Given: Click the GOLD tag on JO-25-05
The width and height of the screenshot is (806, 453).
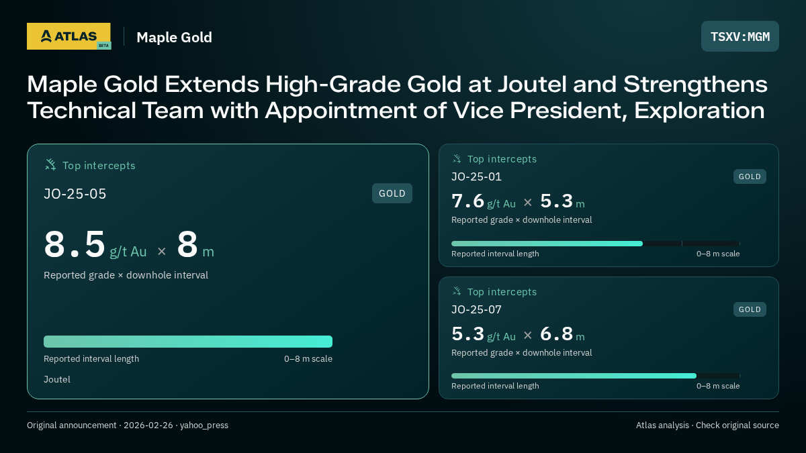Looking at the screenshot, I should (x=392, y=193).
